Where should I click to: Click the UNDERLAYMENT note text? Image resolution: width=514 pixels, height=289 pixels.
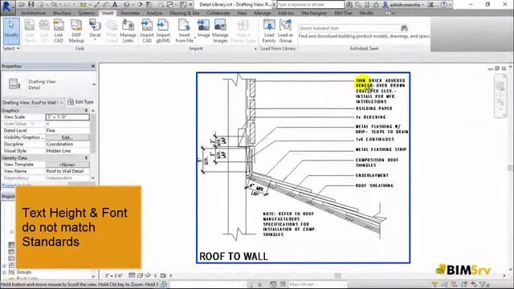pos(372,175)
